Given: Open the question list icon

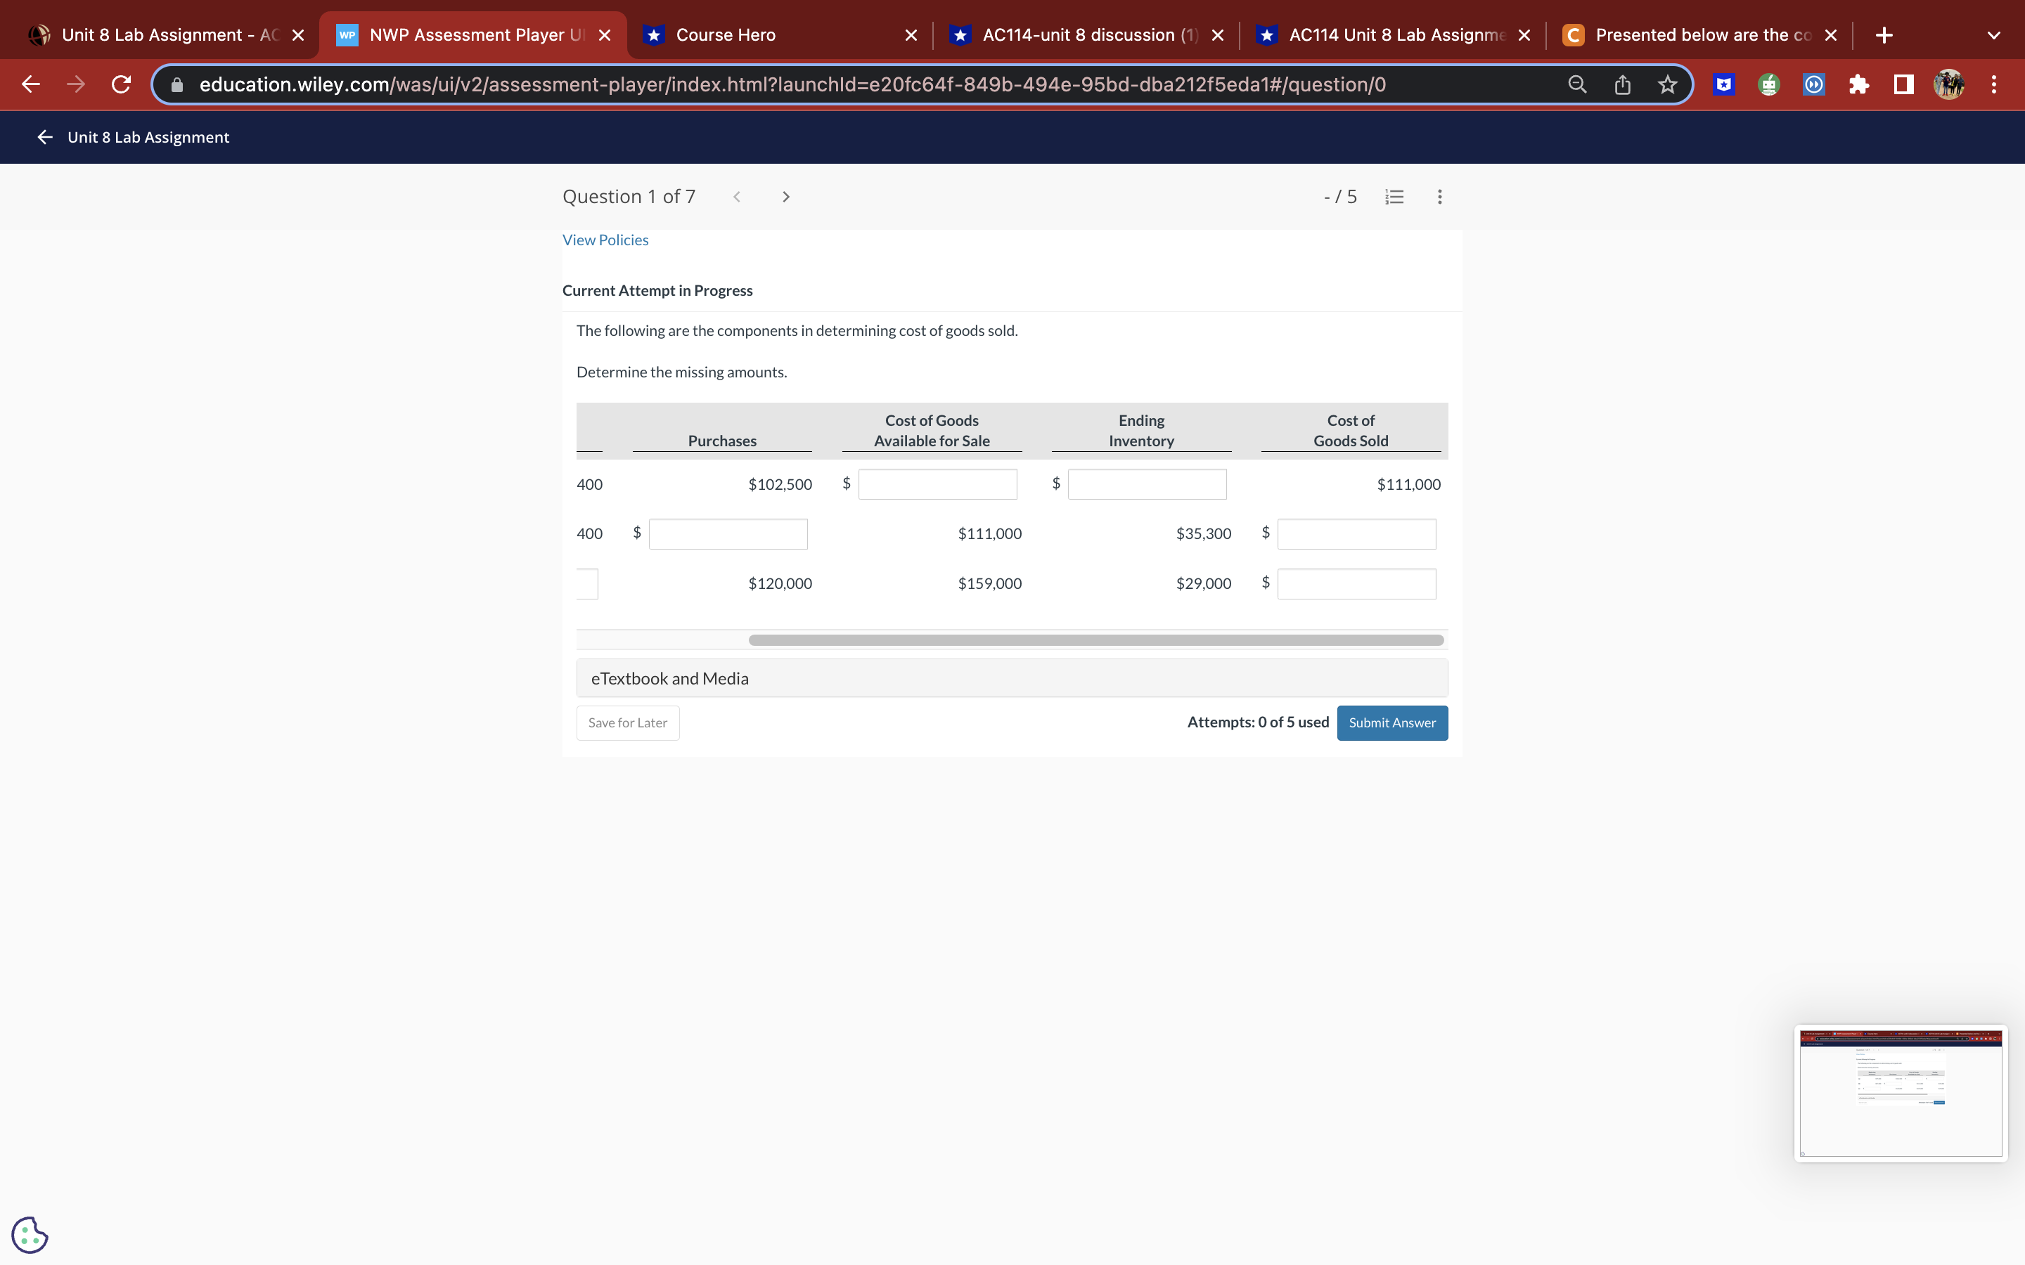Looking at the screenshot, I should [x=1394, y=197].
